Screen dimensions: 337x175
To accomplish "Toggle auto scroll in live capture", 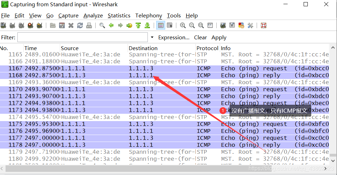I will 170,25.
